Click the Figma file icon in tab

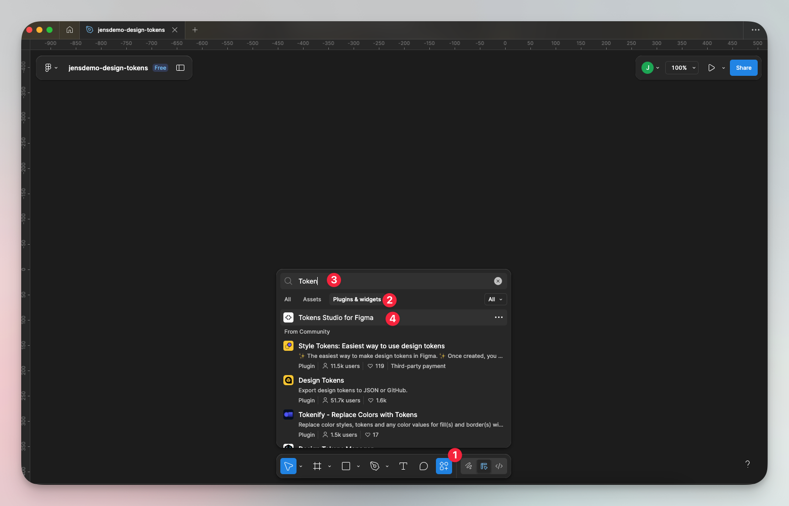[89, 30]
